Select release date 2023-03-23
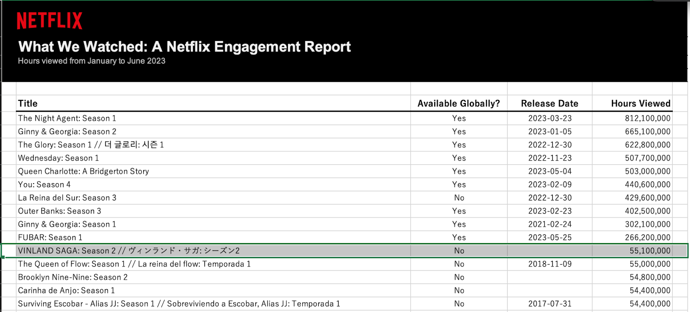 (550, 118)
